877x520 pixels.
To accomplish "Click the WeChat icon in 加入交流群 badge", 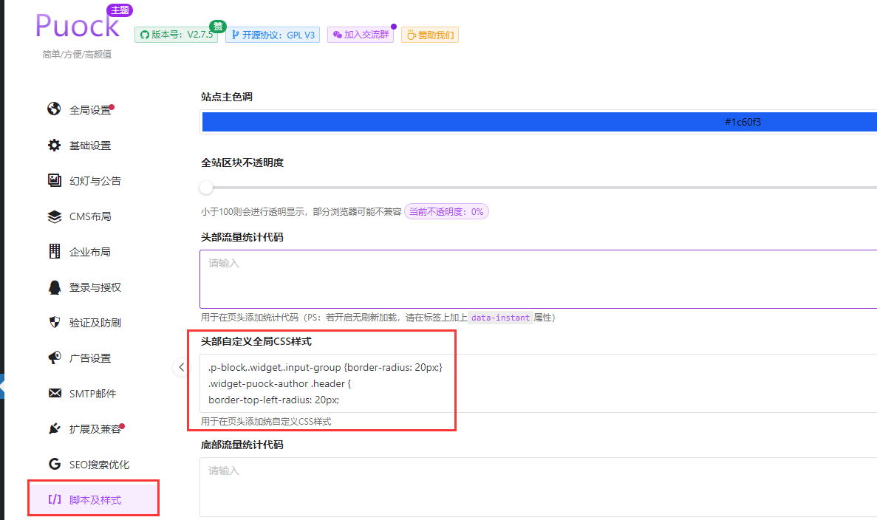I will click(x=337, y=35).
